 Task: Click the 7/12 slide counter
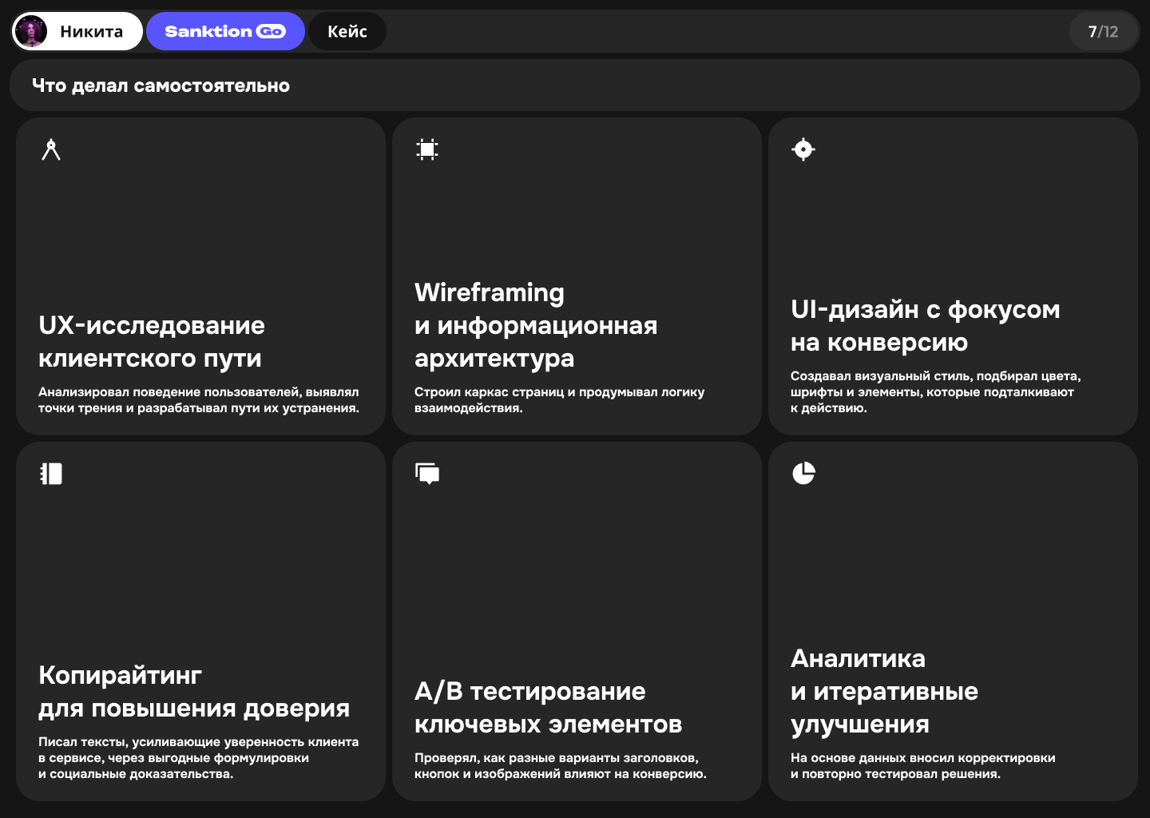point(1104,30)
